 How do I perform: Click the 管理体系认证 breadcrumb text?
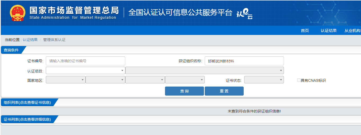tap(54, 40)
